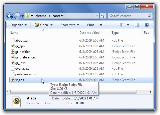Screen dimensions: 160x115
Task: Select the overlay.xul file name
Action: 23,69
